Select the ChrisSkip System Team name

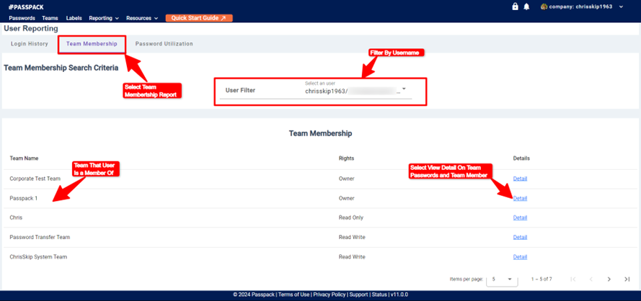tap(38, 257)
